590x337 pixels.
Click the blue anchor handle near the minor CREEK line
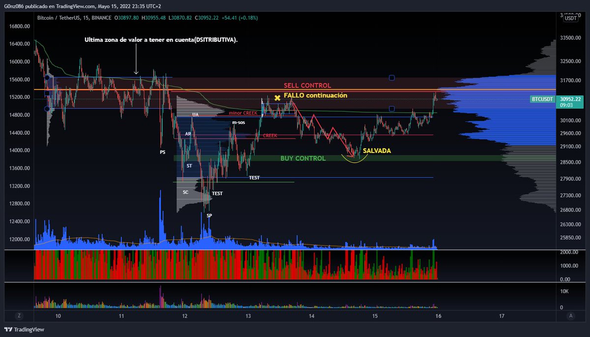(392, 109)
